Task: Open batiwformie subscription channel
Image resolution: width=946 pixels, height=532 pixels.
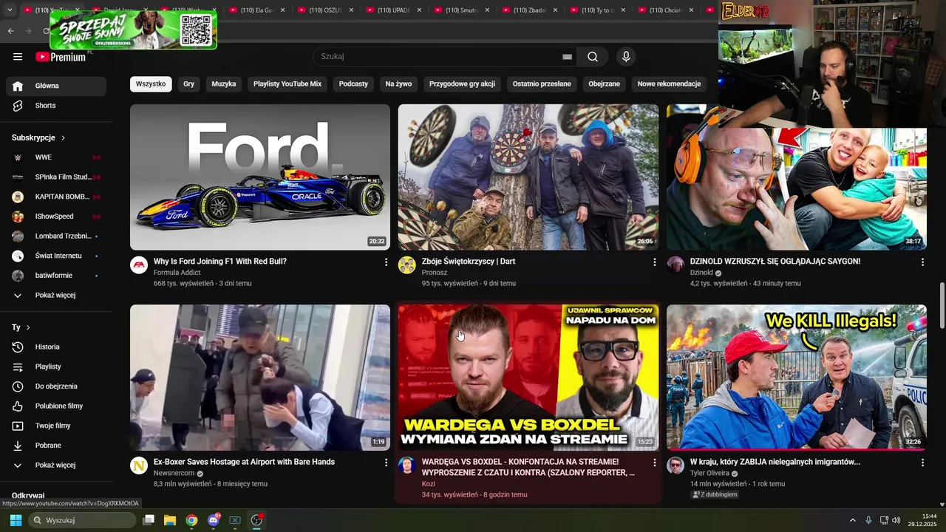Action: click(56, 276)
